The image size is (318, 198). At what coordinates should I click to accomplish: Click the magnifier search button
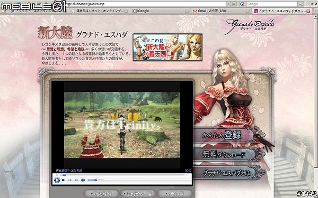click(301, 4)
